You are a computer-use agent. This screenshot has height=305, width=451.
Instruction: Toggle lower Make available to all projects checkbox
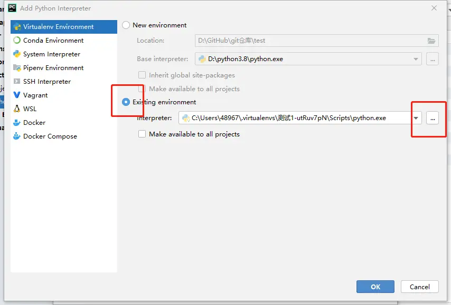click(142, 134)
